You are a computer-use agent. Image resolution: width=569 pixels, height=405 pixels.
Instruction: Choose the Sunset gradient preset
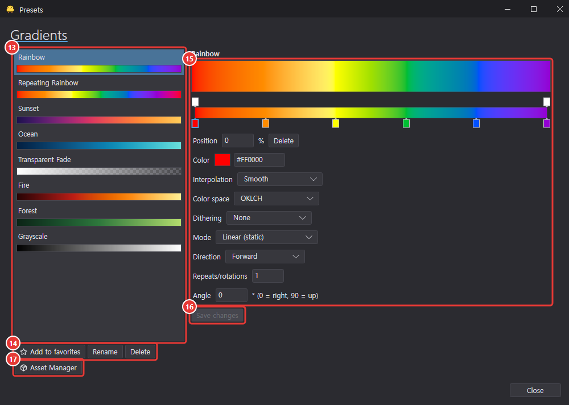point(98,114)
